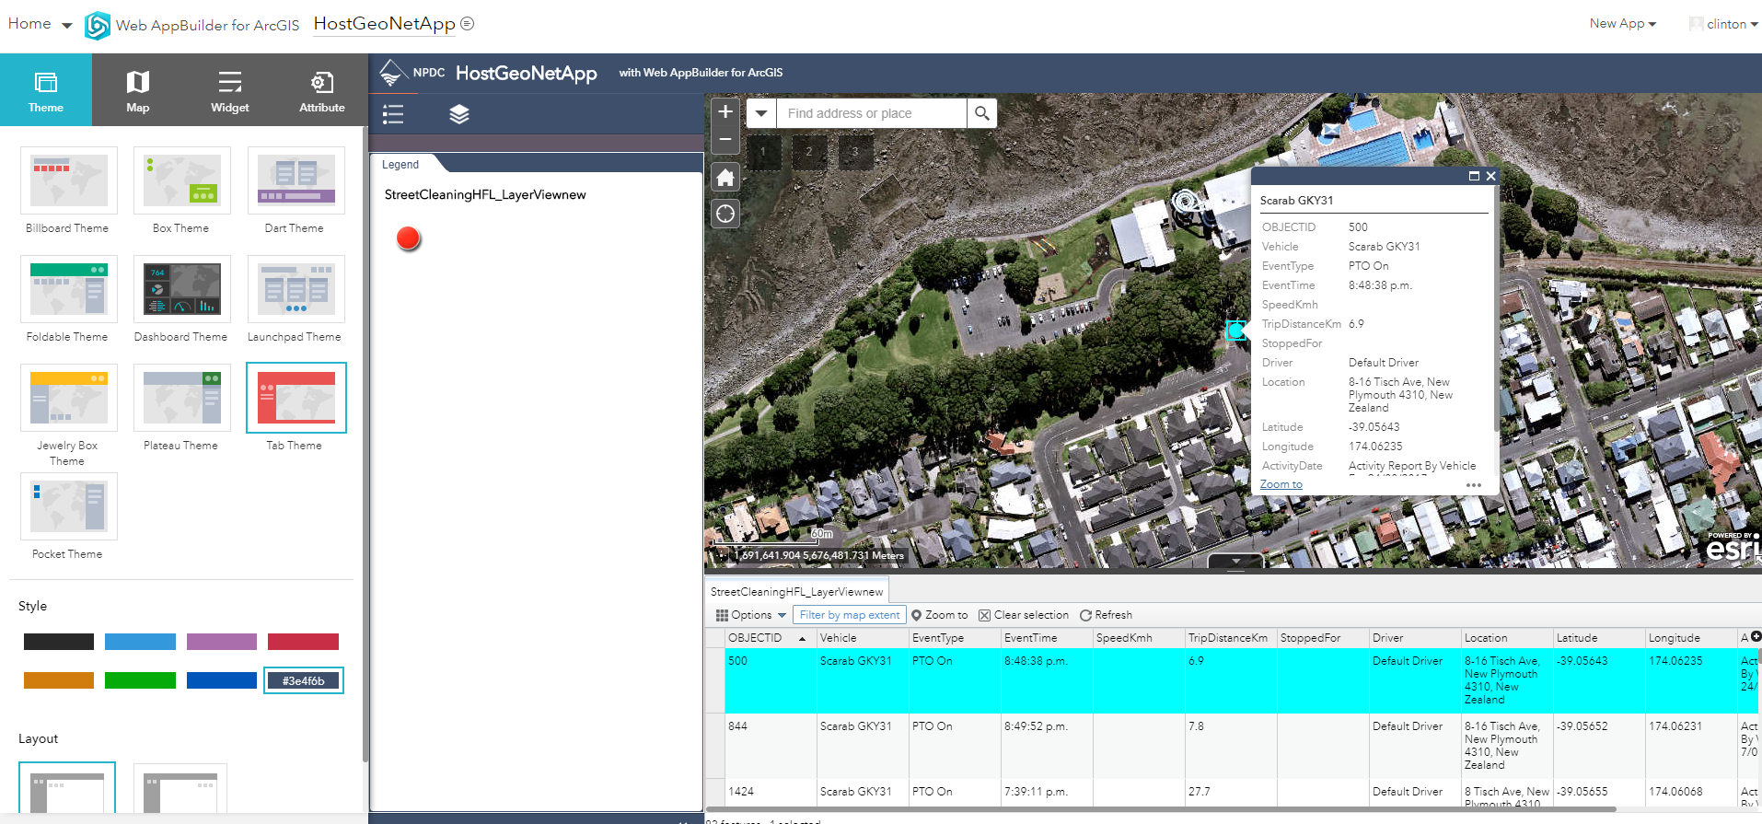Open the Legend widget list icon

(393, 114)
